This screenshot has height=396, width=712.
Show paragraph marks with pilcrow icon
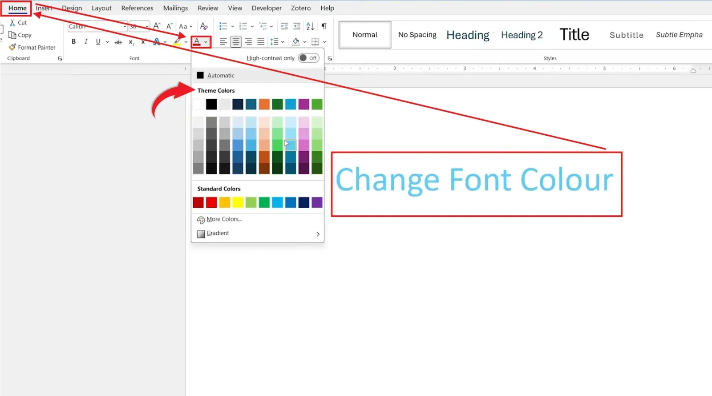(x=324, y=26)
